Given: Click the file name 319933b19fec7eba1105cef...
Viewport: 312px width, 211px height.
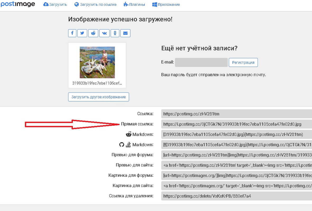Looking at the screenshot, I should click(97, 83).
